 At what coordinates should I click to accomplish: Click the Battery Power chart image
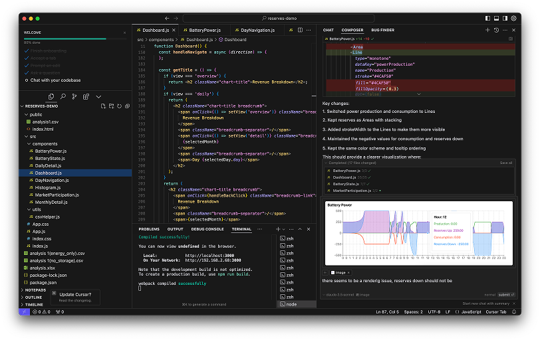419,232
